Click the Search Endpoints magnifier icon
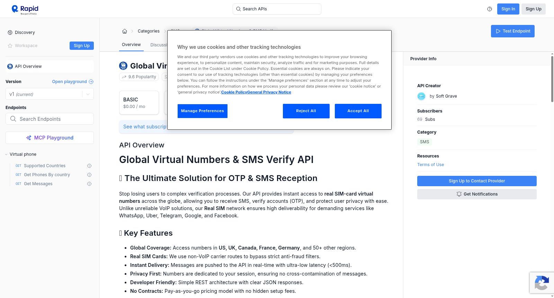 pyautogui.click(x=13, y=119)
